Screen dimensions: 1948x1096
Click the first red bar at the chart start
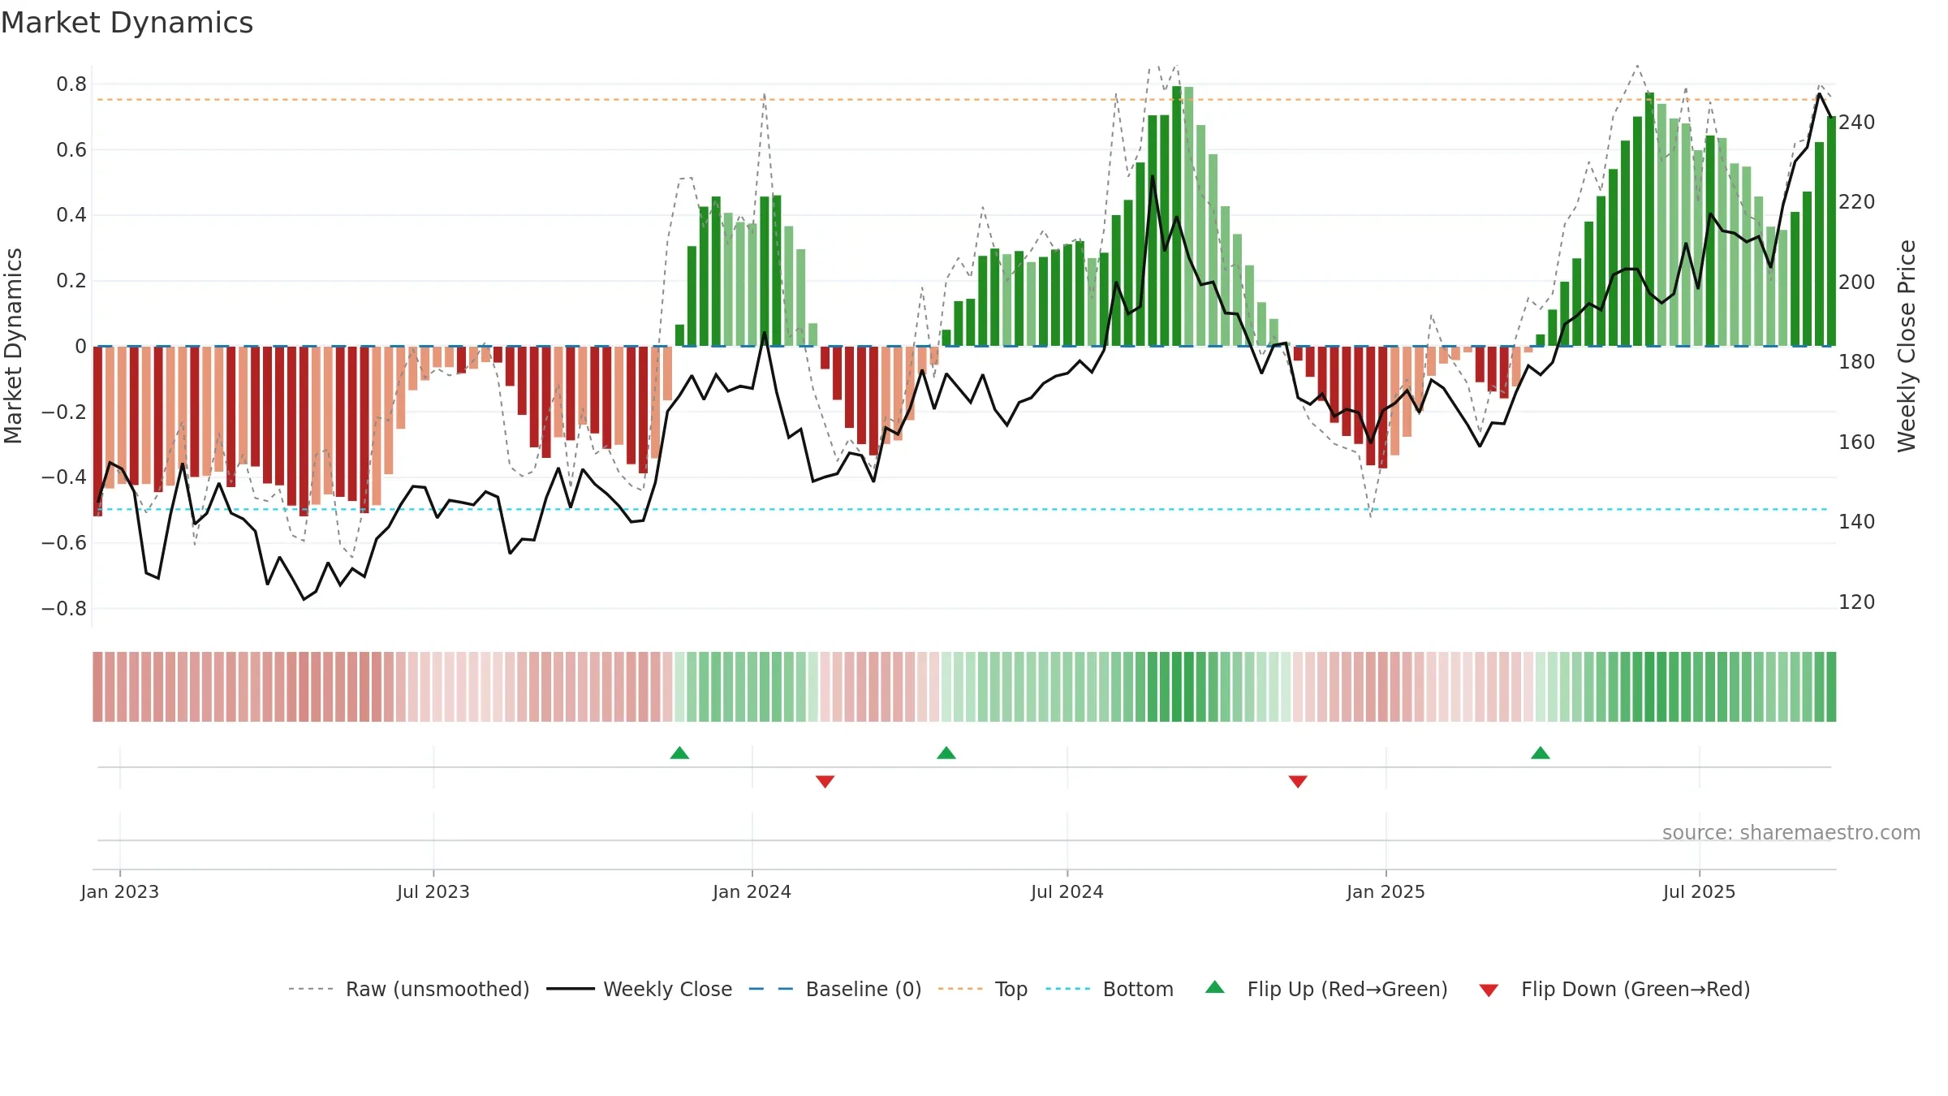(97, 431)
